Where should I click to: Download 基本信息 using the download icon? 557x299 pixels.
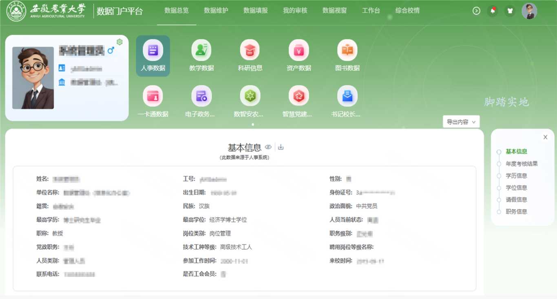[281, 147]
